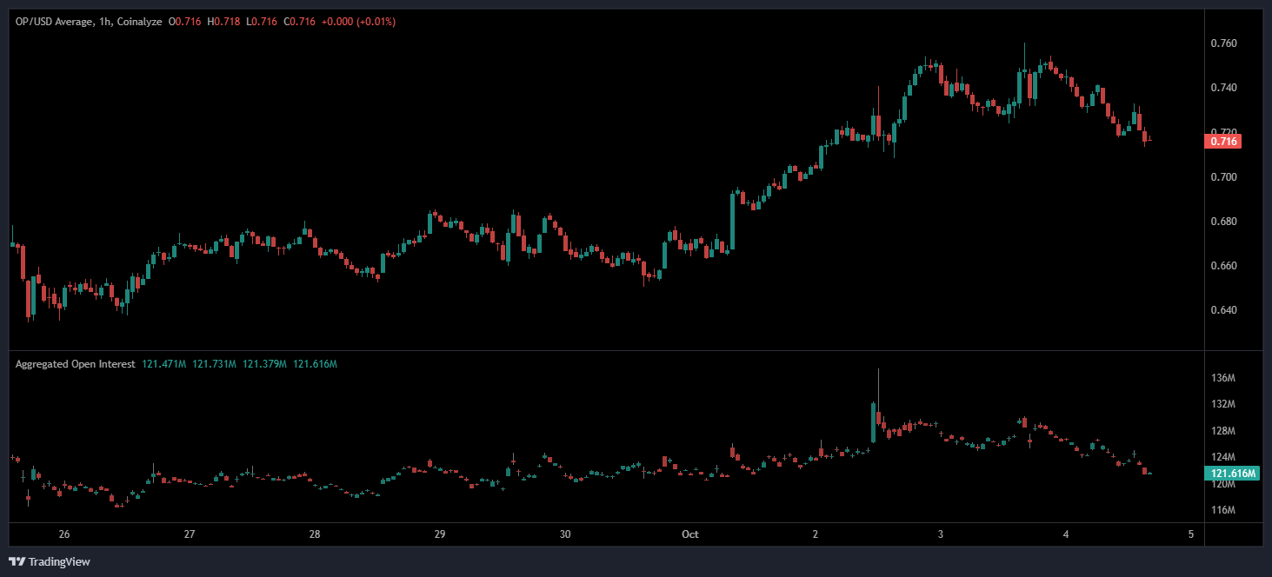Click the 0.640 price axis label
The height and width of the screenshot is (577, 1272).
pos(1223,310)
